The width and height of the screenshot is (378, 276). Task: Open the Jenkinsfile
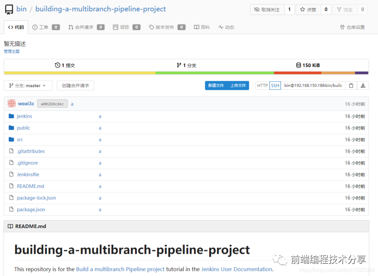coord(28,174)
